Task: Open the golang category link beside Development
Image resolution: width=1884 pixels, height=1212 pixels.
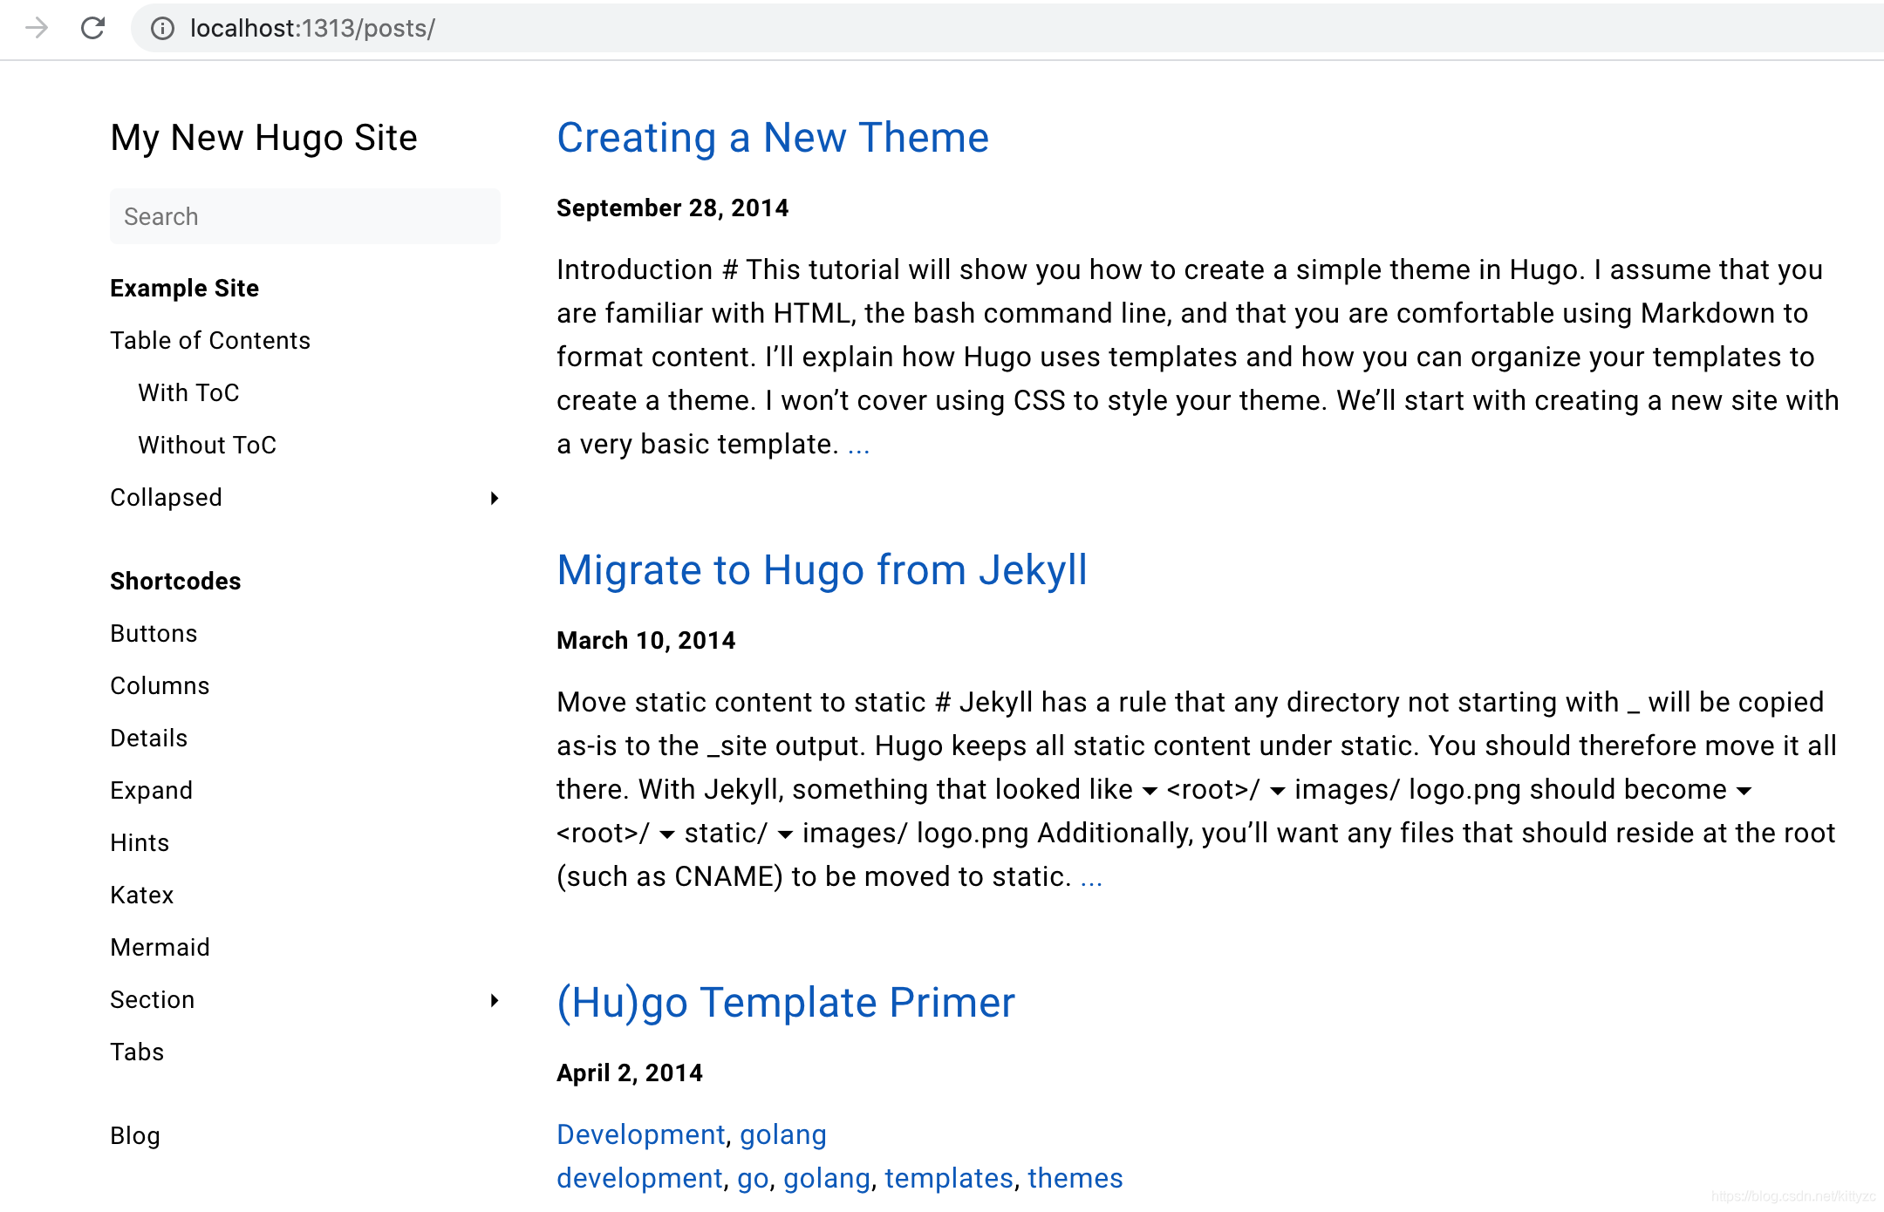Action: (x=783, y=1134)
